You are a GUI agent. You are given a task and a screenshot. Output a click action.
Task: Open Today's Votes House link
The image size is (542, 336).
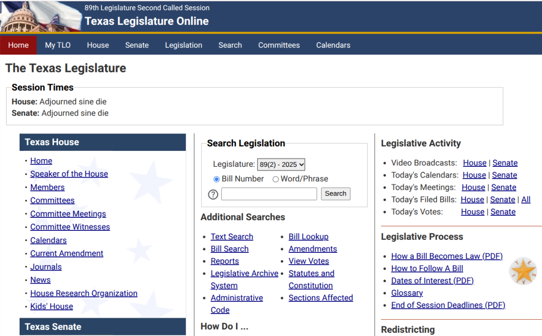pyautogui.click(x=473, y=212)
